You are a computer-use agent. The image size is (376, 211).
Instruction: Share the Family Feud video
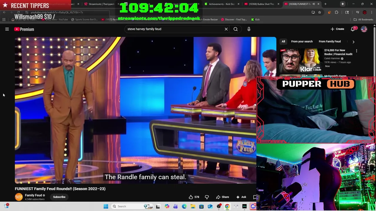pyautogui.click(x=222, y=197)
